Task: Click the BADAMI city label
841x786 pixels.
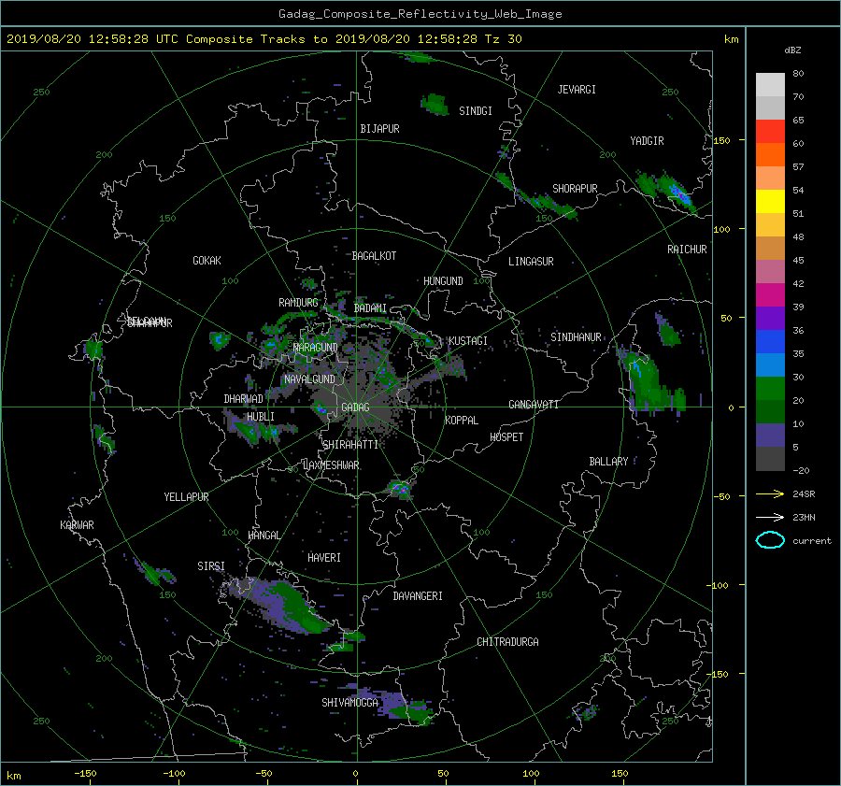Action: [x=370, y=308]
